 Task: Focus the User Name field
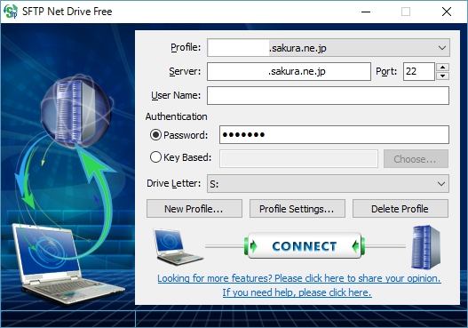328,96
